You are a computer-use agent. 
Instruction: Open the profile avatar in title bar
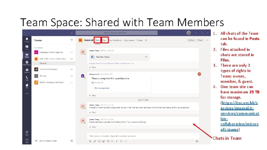(x=189, y=33)
